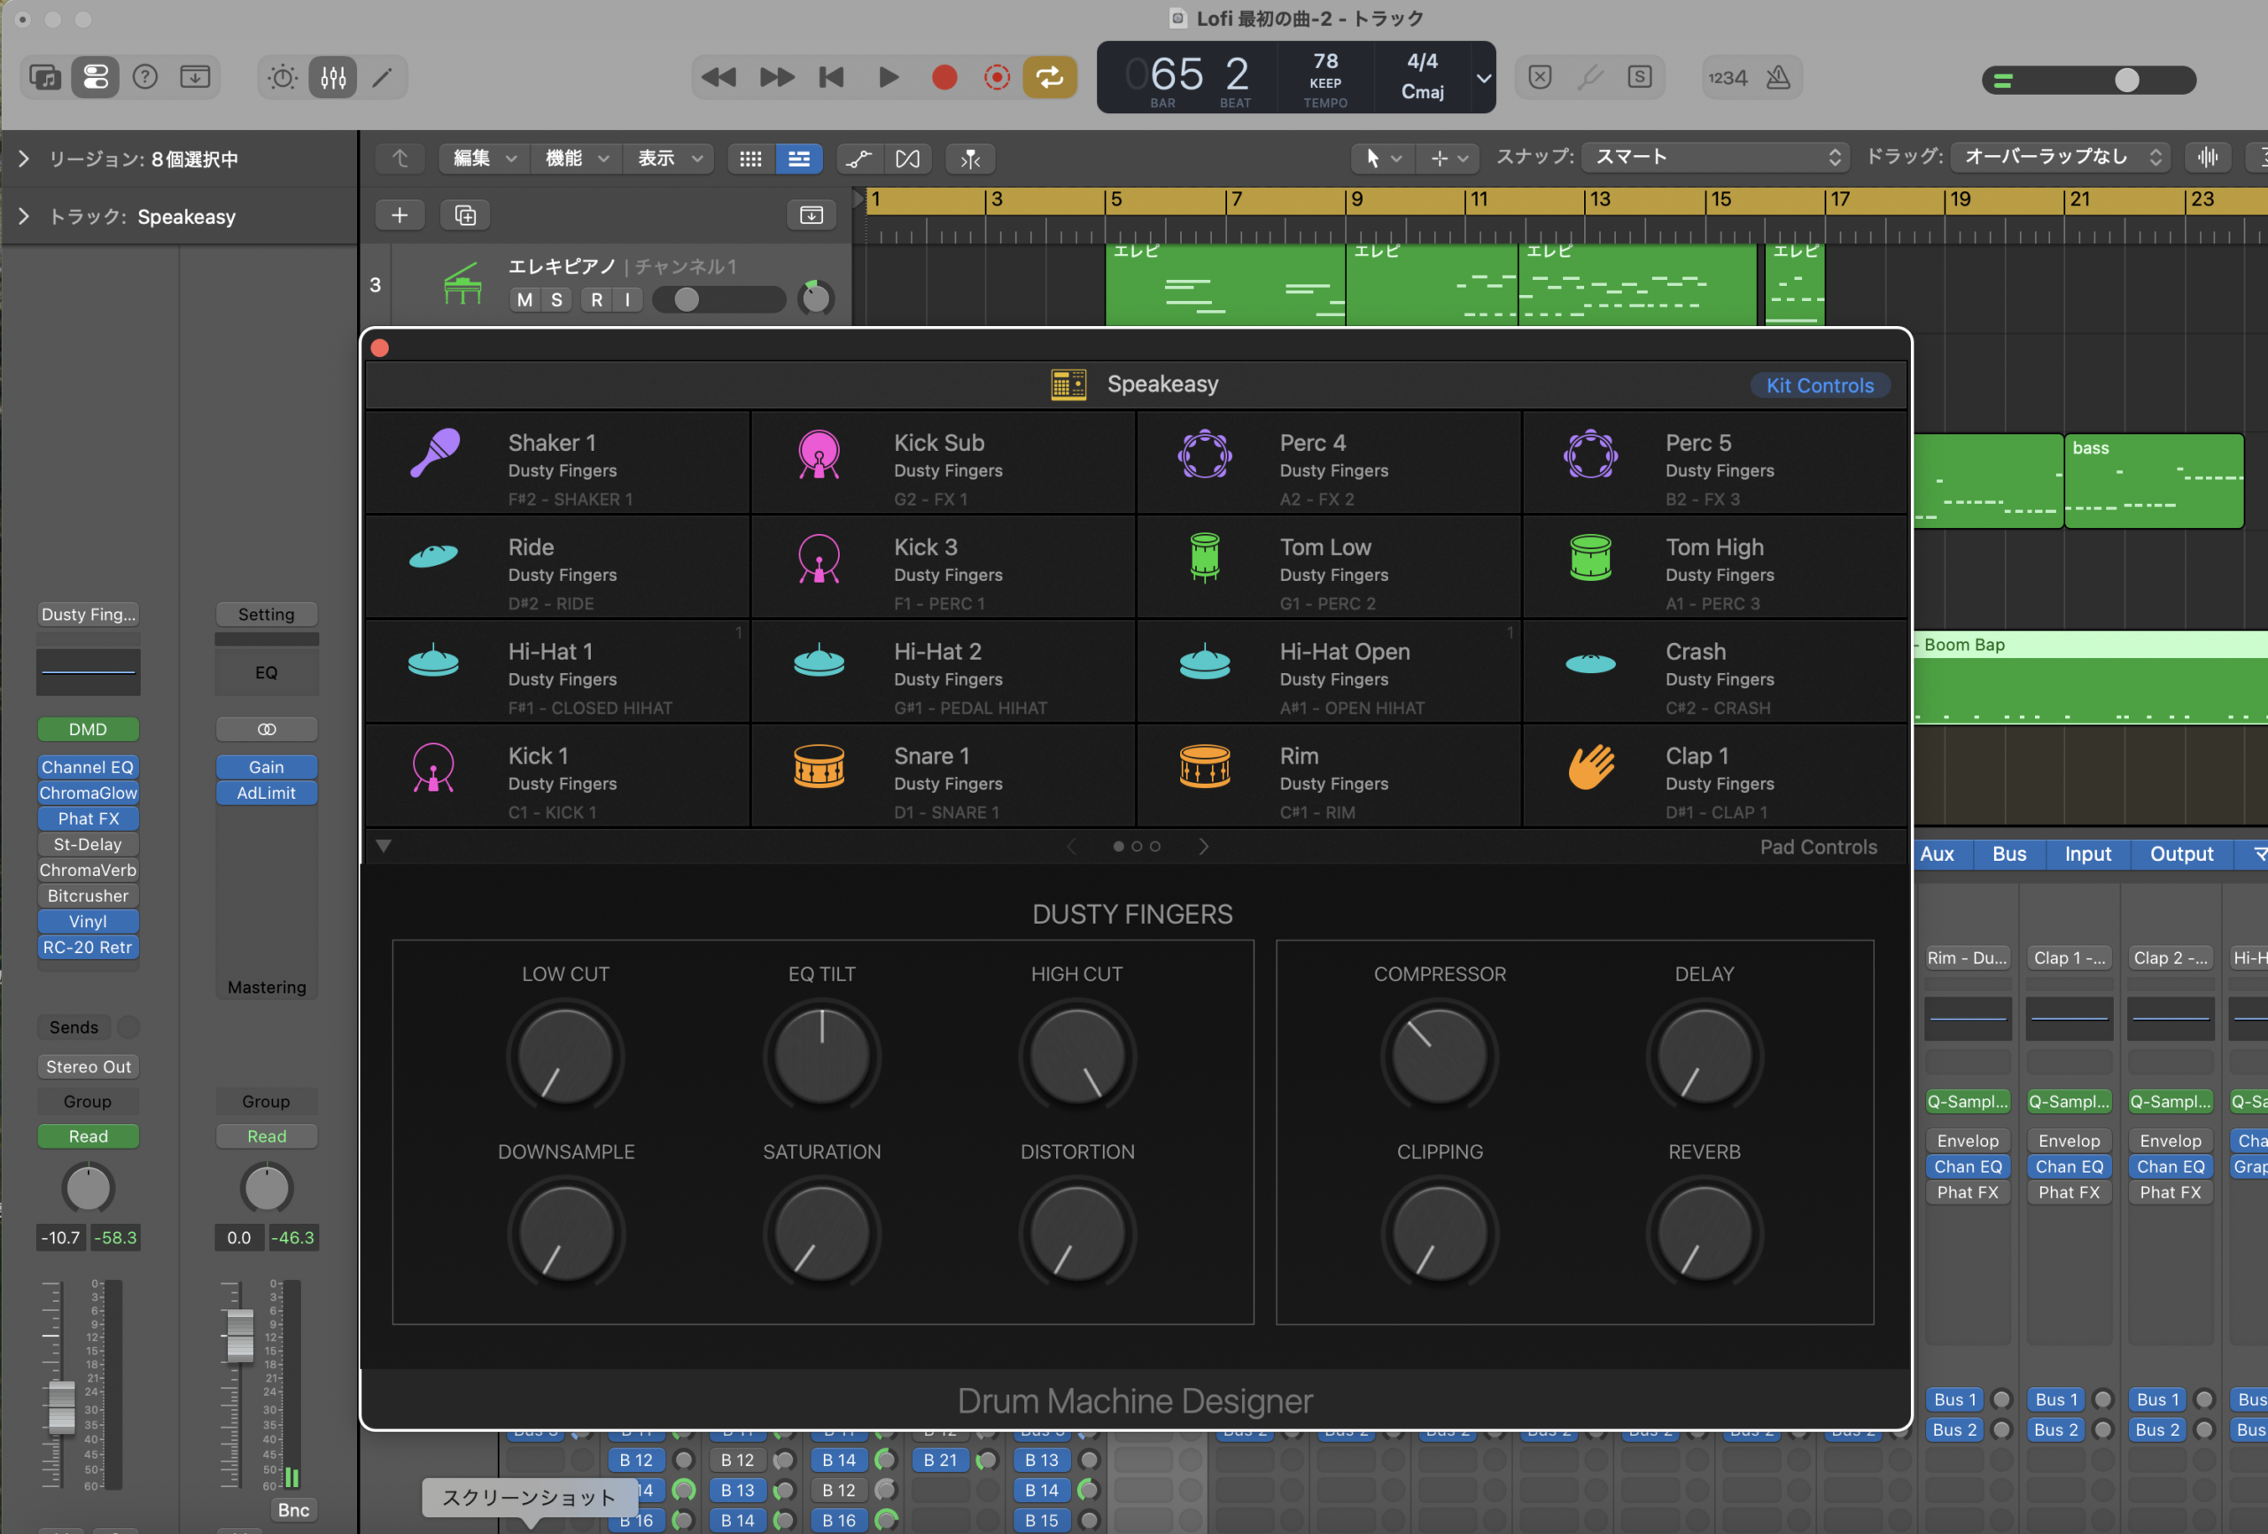Switch to the Aux mixer tab
2268x1534 pixels.
1936,854
